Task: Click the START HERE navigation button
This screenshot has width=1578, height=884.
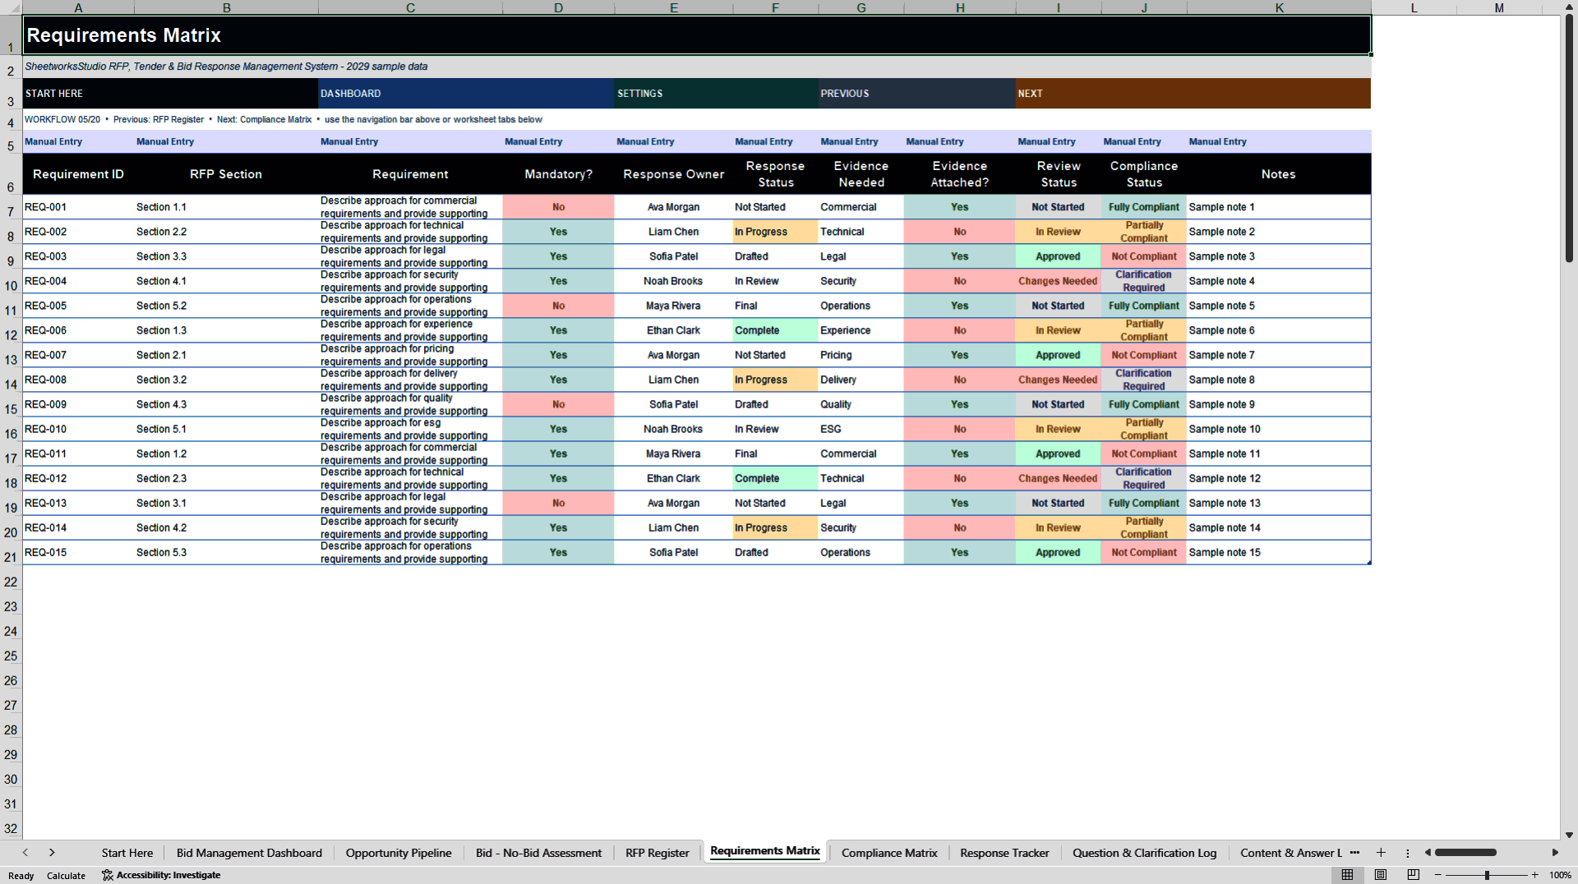Action: coord(170,94)
